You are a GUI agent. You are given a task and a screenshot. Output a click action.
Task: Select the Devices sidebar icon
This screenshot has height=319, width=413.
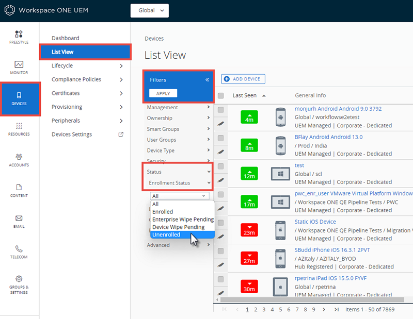coord(19,95)
